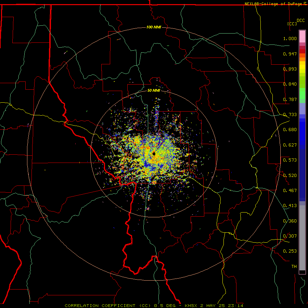The height and width of the screenshot is (308, 308).
Task: Select the 0.413 legend value
Action: (290, 206)
